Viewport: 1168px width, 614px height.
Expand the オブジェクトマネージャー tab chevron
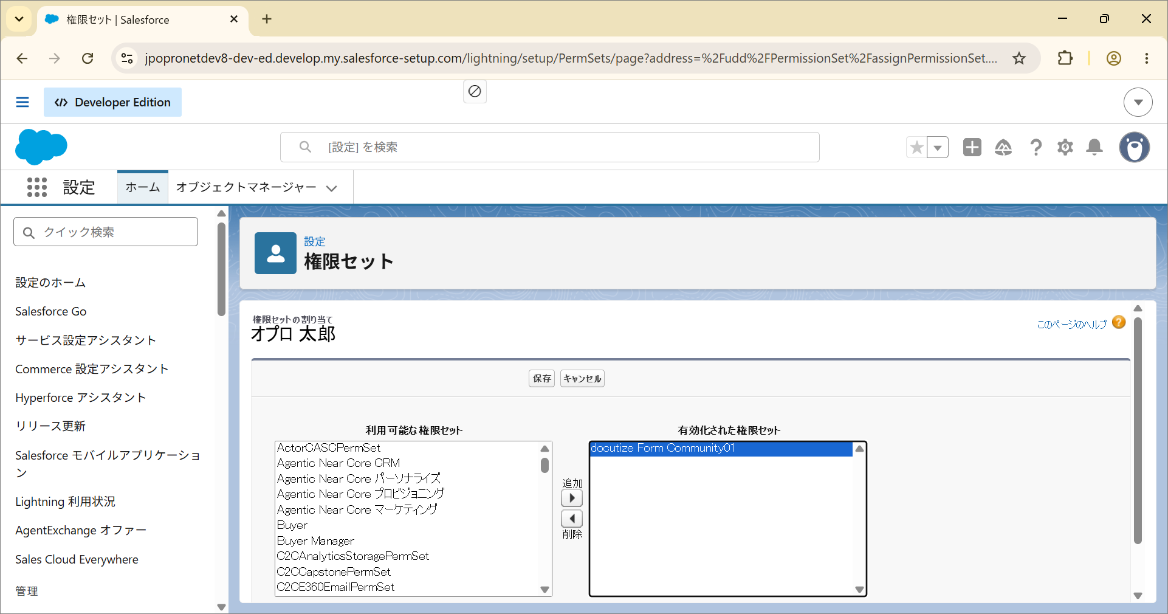pyautogui.click(x=332, y=188)
